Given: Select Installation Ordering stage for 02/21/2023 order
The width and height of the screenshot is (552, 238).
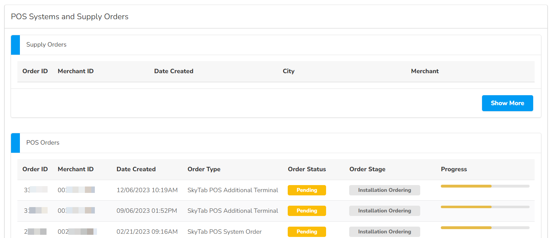Looking at the screenshot, I should [x=384, y=232].
